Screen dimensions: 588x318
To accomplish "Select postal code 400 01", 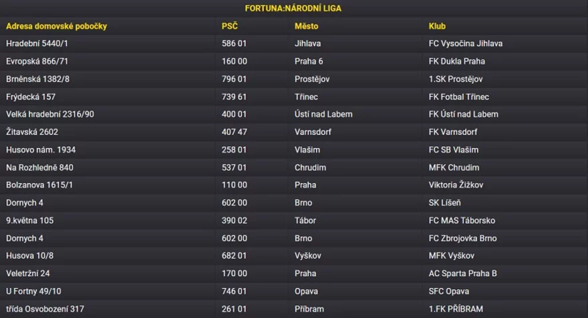I will 234,114.
